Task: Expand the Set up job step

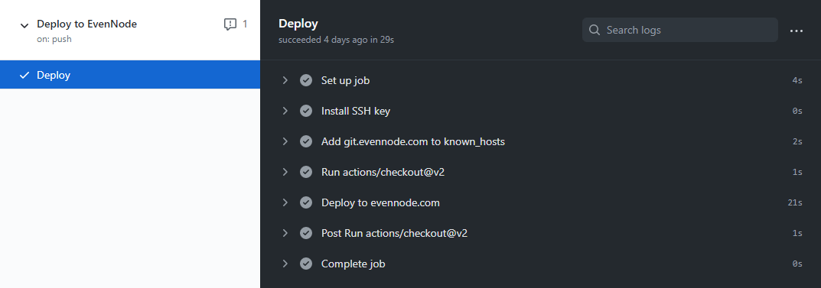Action: 285,80
